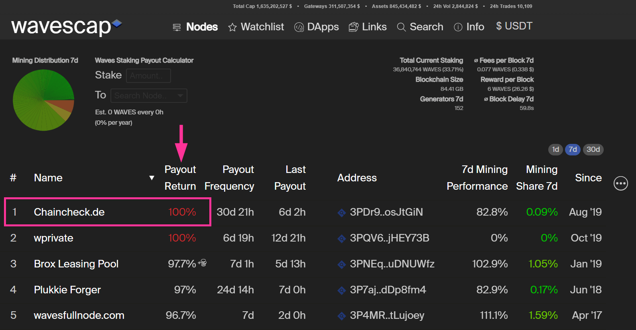Click the Info circle icon
636x330 pixels.
click(x=458, y=27)
